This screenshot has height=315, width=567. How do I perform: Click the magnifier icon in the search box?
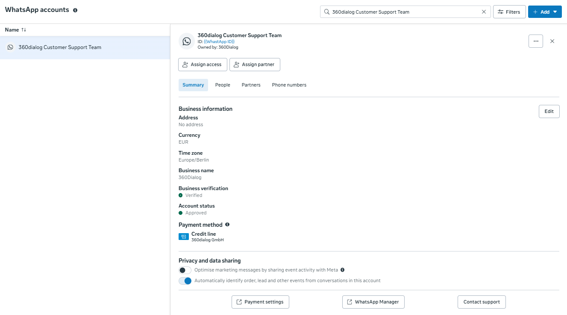[x=327, y=12]
